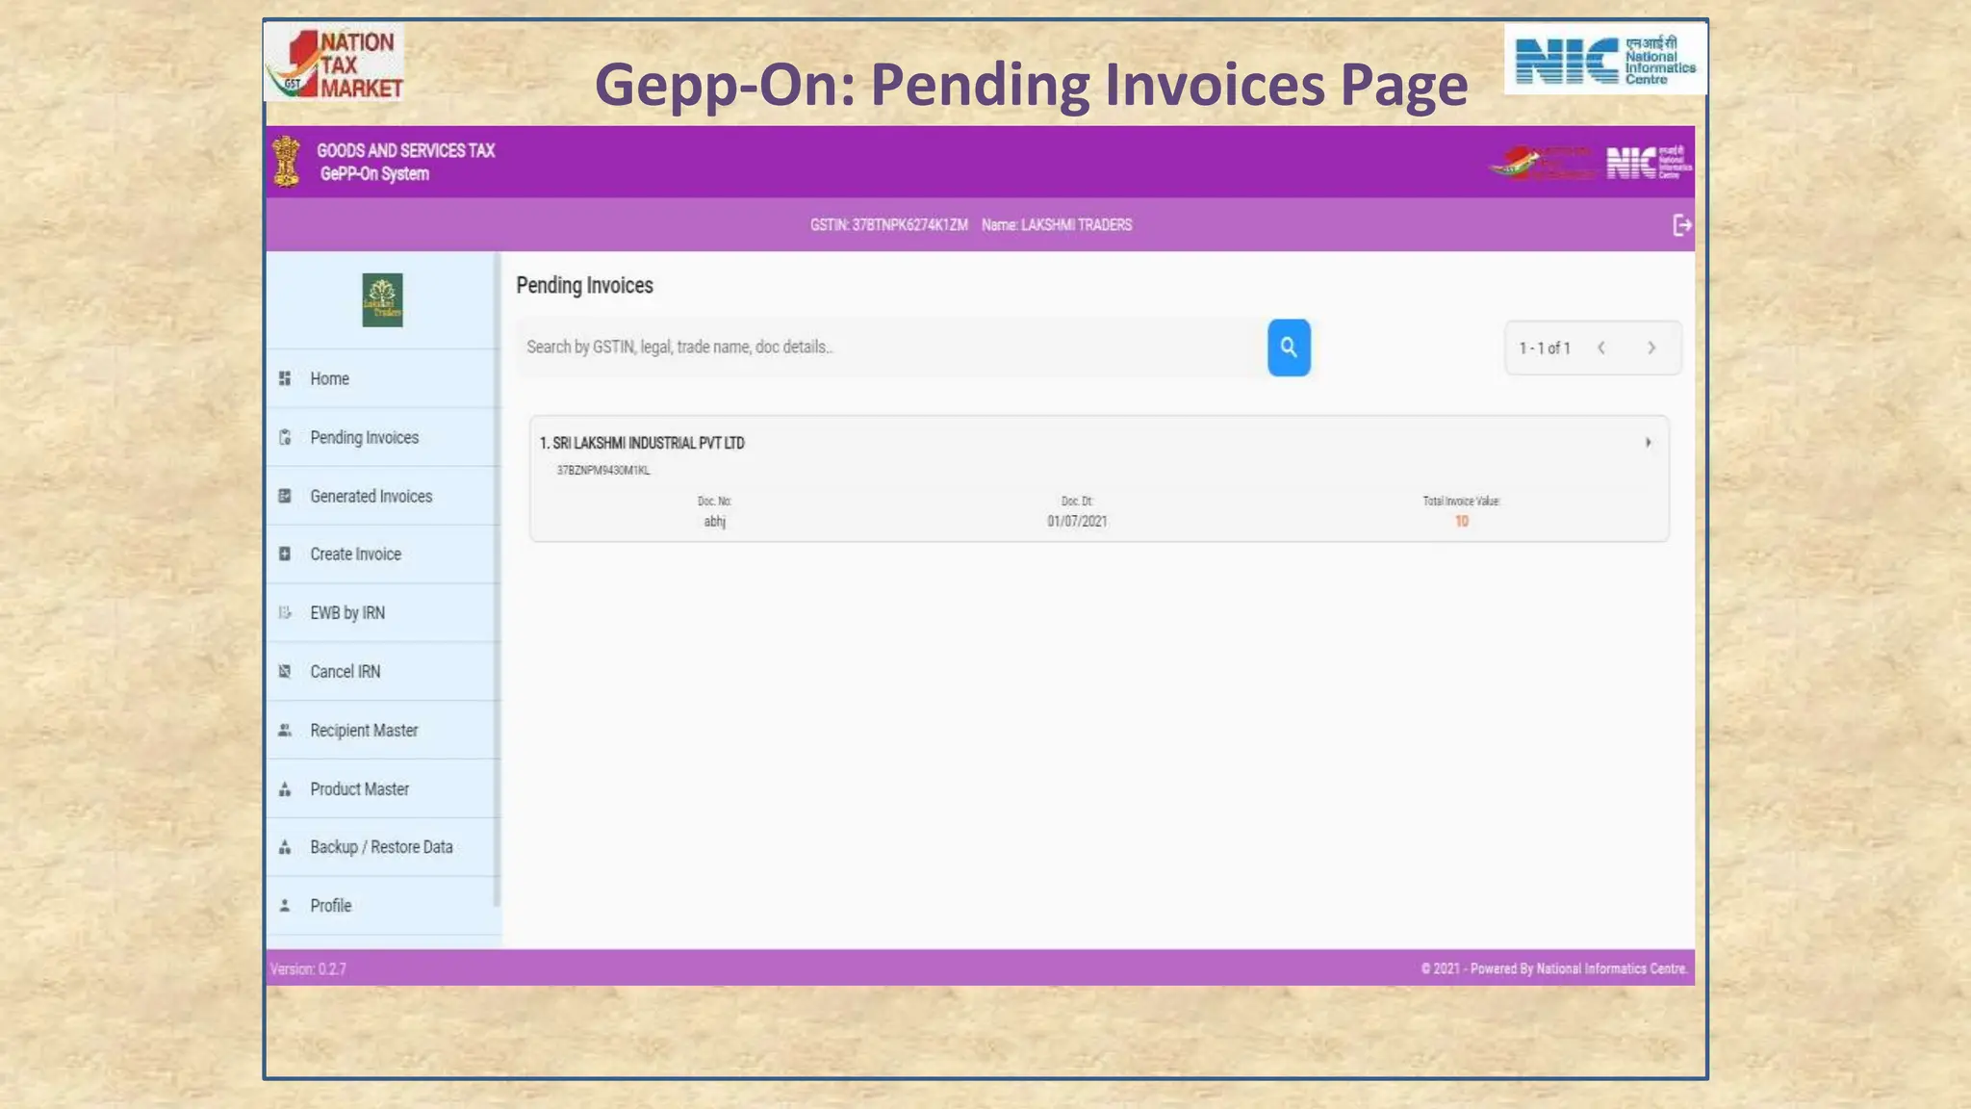Click the GOODS AND SERVICES TAX title
Viewport: 1971px width, 1109px height.
[405, 150]
